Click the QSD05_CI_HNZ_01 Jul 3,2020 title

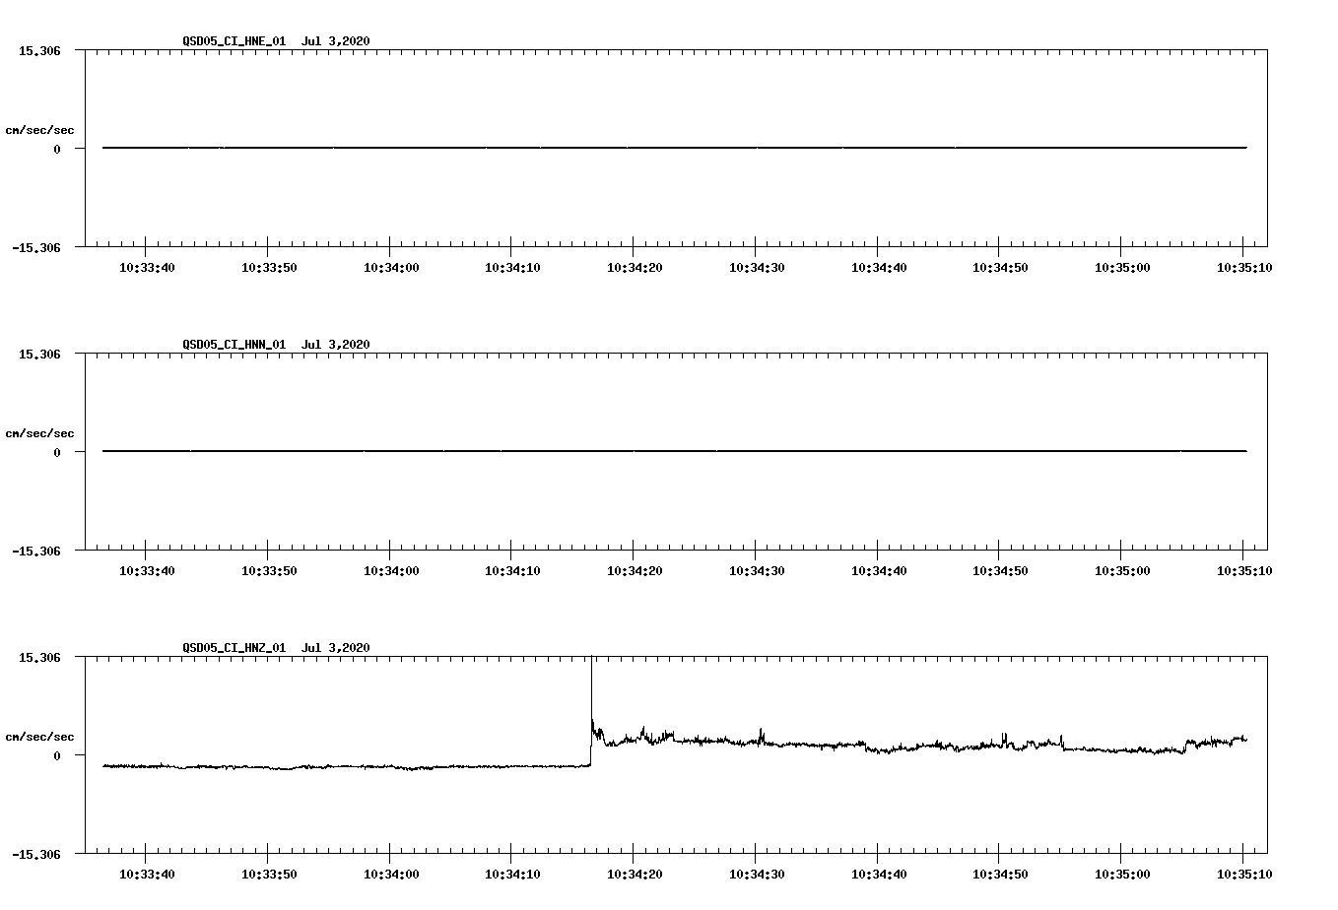click(277, 648)
